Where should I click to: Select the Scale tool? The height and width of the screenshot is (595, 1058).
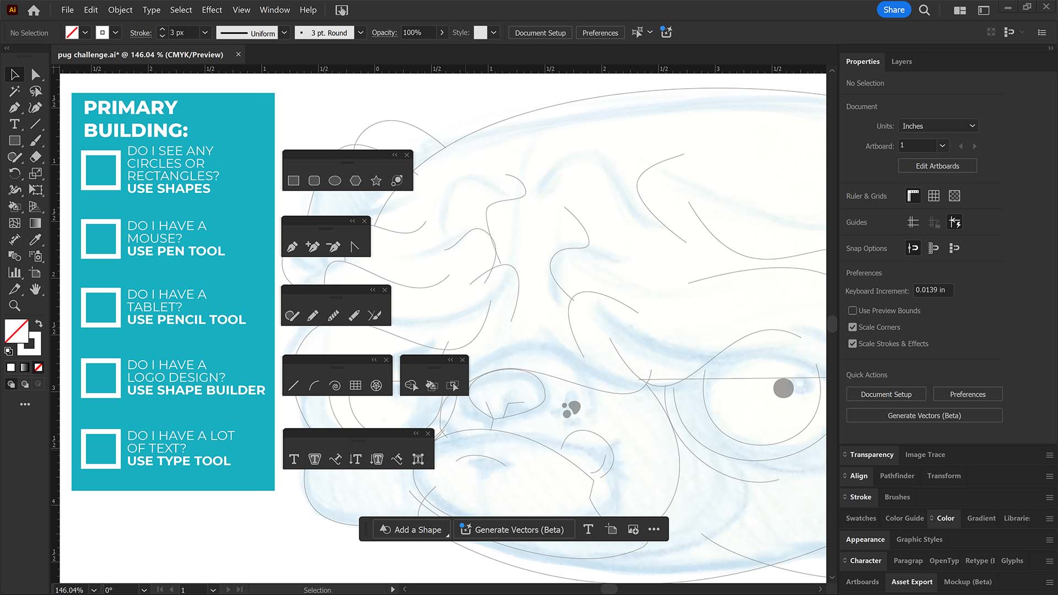pyautogui.click(x=35, y=174)
